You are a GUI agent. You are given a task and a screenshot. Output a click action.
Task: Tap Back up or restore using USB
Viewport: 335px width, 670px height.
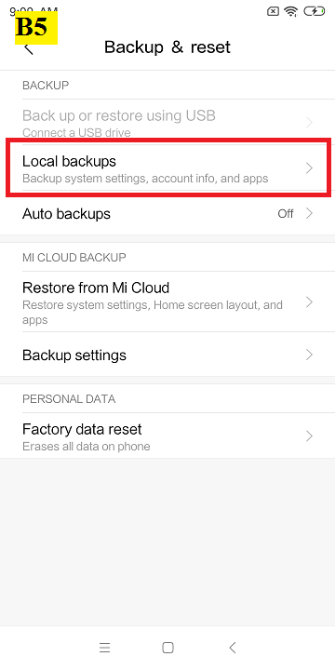[167, 122]
